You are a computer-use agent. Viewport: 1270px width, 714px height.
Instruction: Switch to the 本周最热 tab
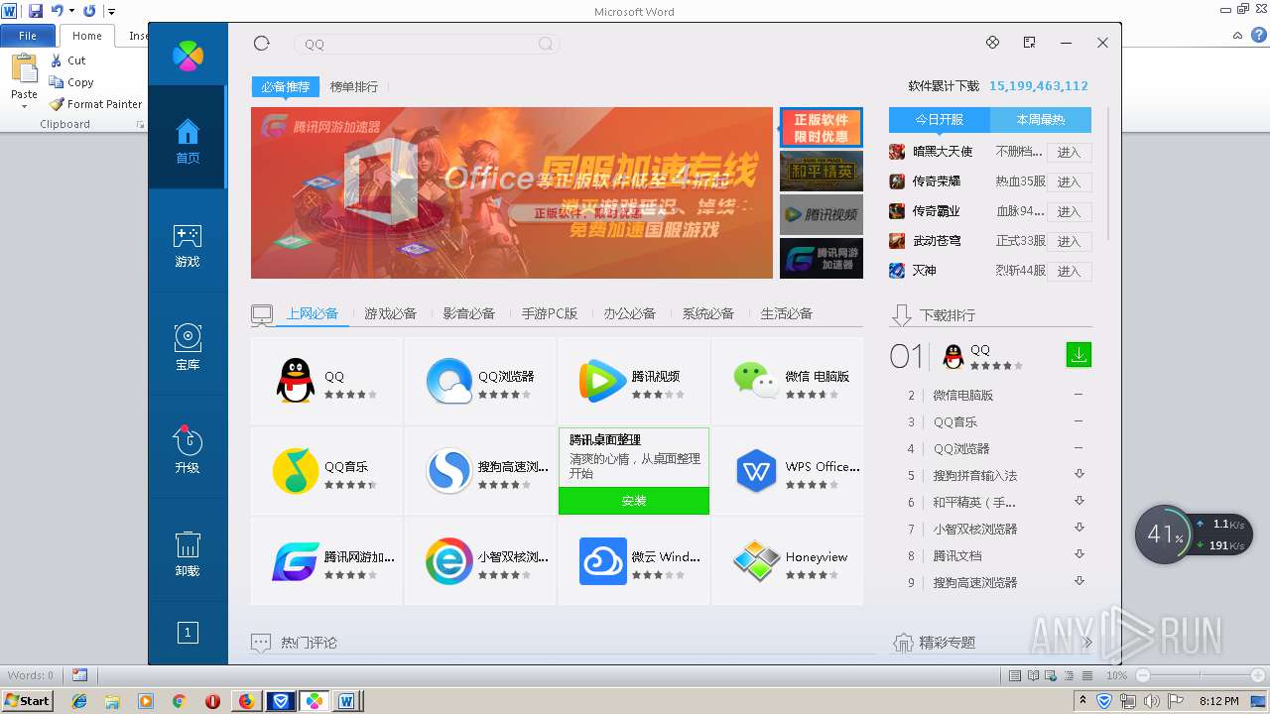1041,120
